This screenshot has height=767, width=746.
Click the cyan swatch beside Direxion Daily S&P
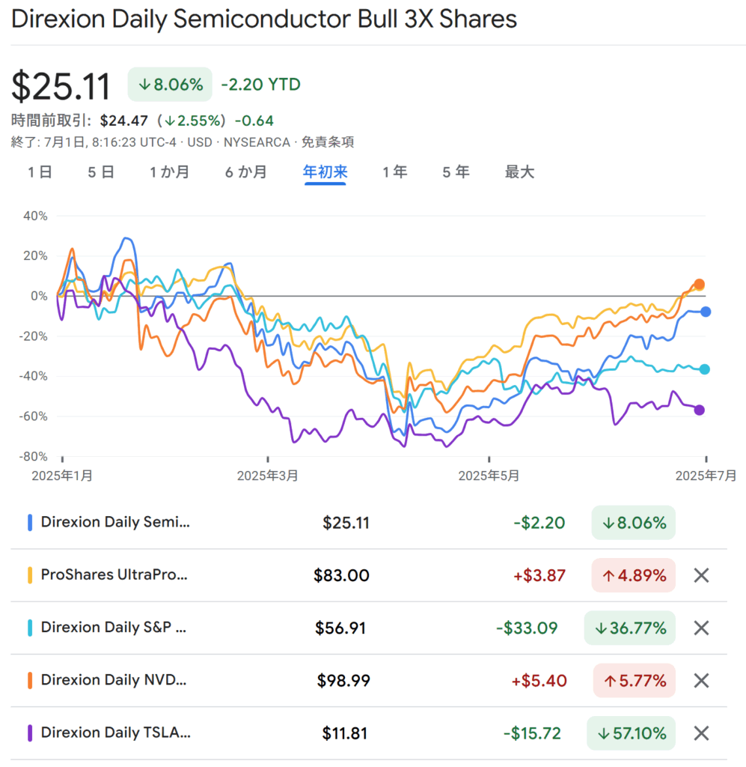coord(30,628)
